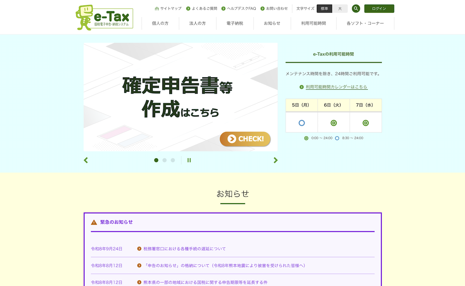Open the search magnifier icon
Image resolution: width=465 pixels, height=286 pixels.
[x=356, y=9]
